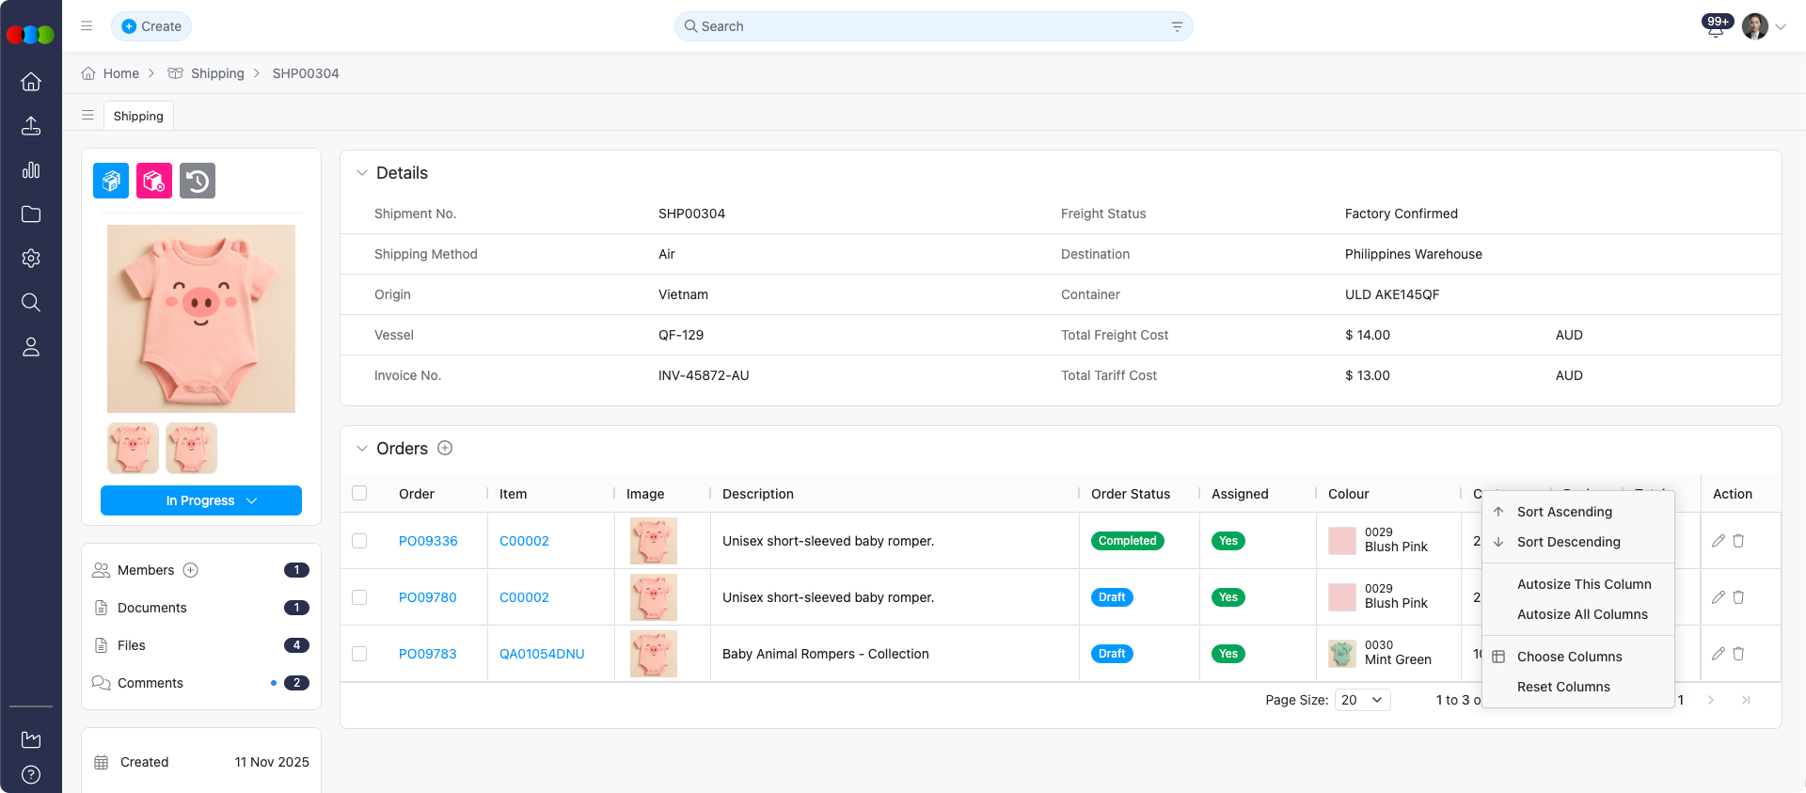1806x793 pixels.
Task: Open the In Progress status dropdown
Action: click(201, 500)
